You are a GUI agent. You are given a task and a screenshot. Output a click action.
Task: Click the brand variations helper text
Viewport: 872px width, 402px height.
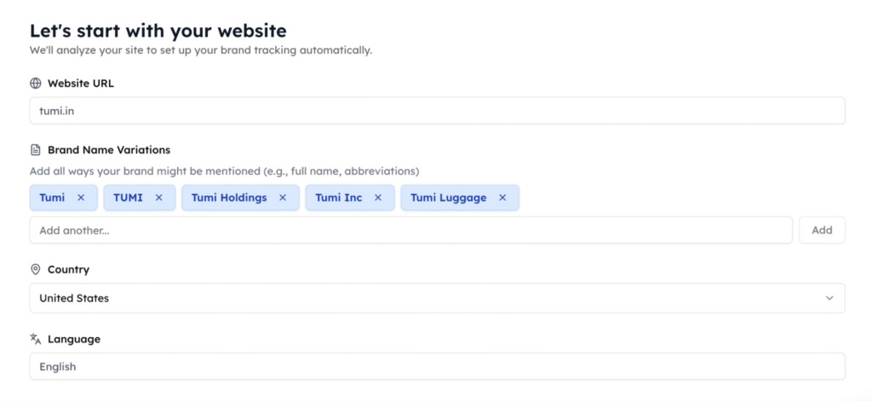click(224, 171)
